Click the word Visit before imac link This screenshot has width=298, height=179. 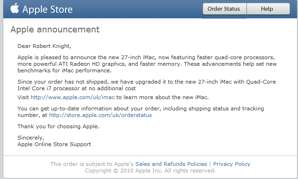(23, 97)
